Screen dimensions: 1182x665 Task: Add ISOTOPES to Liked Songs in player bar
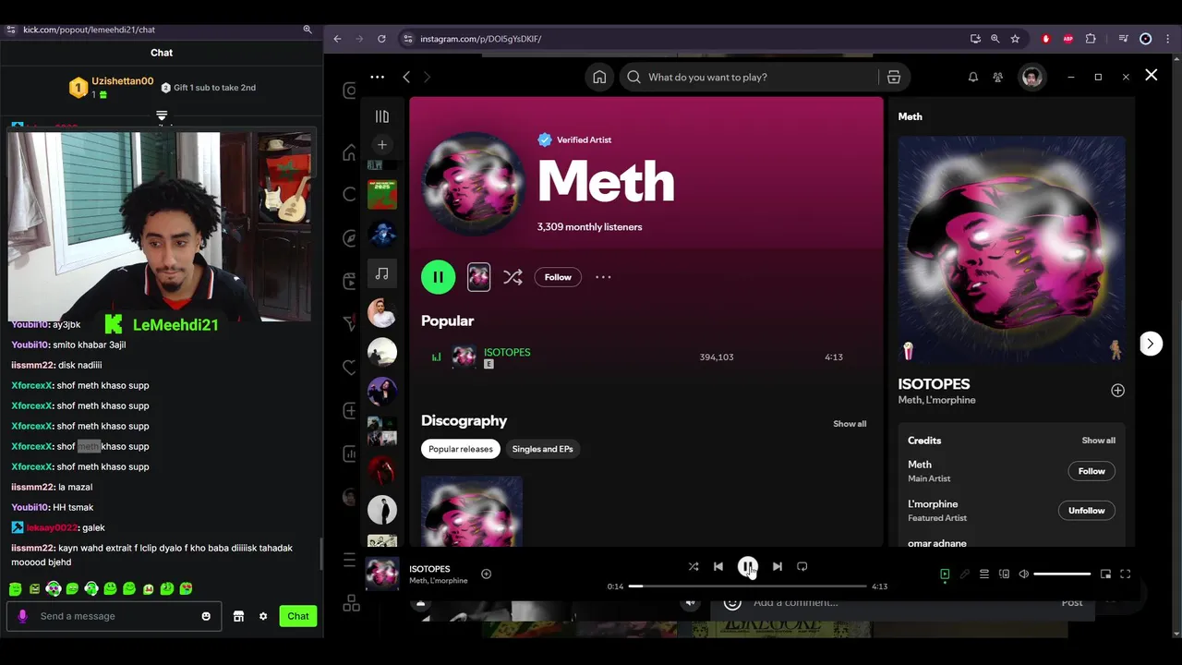tap(486, 574)
